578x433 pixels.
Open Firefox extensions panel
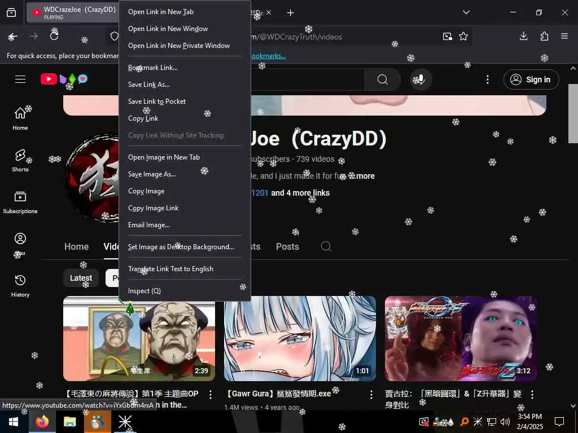tap(544, 36)
